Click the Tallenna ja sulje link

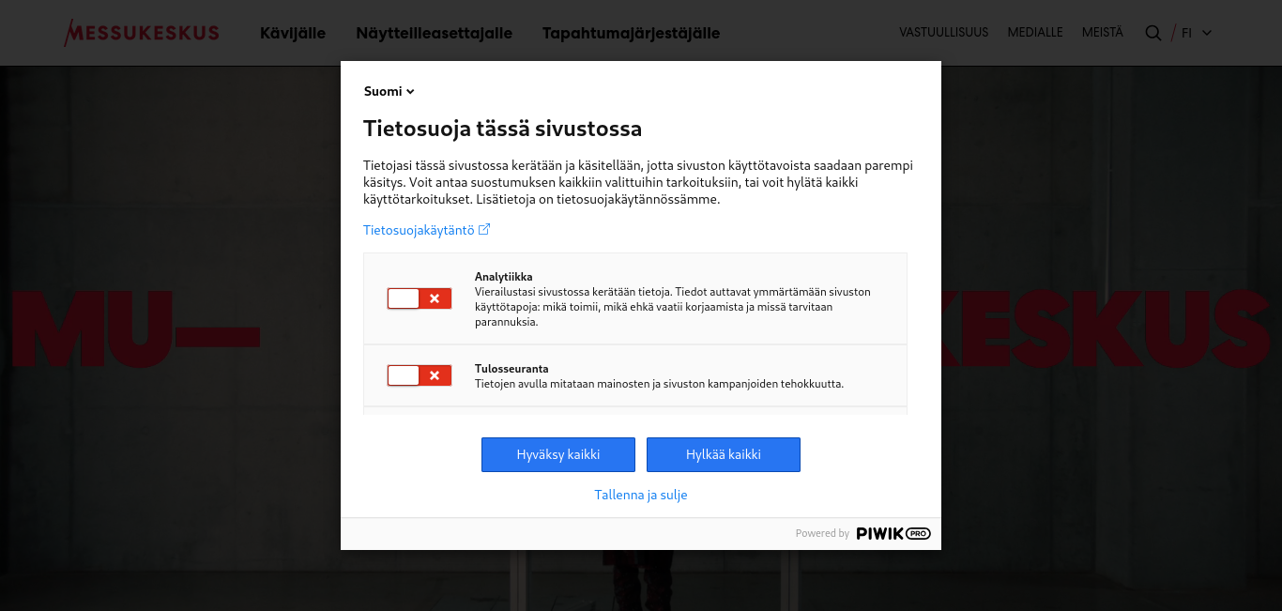pos(641,495)
